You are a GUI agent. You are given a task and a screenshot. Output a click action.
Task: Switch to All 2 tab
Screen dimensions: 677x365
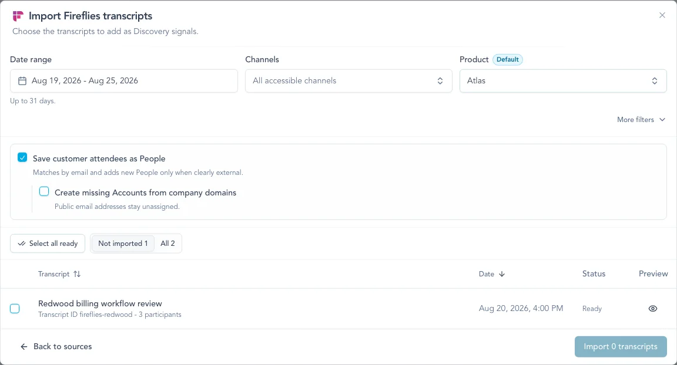(x=167, y=244)
